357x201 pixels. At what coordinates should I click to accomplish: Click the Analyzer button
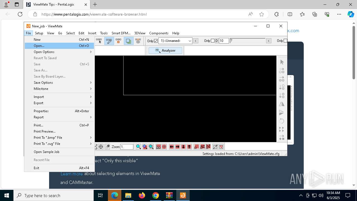click(165, 51)
